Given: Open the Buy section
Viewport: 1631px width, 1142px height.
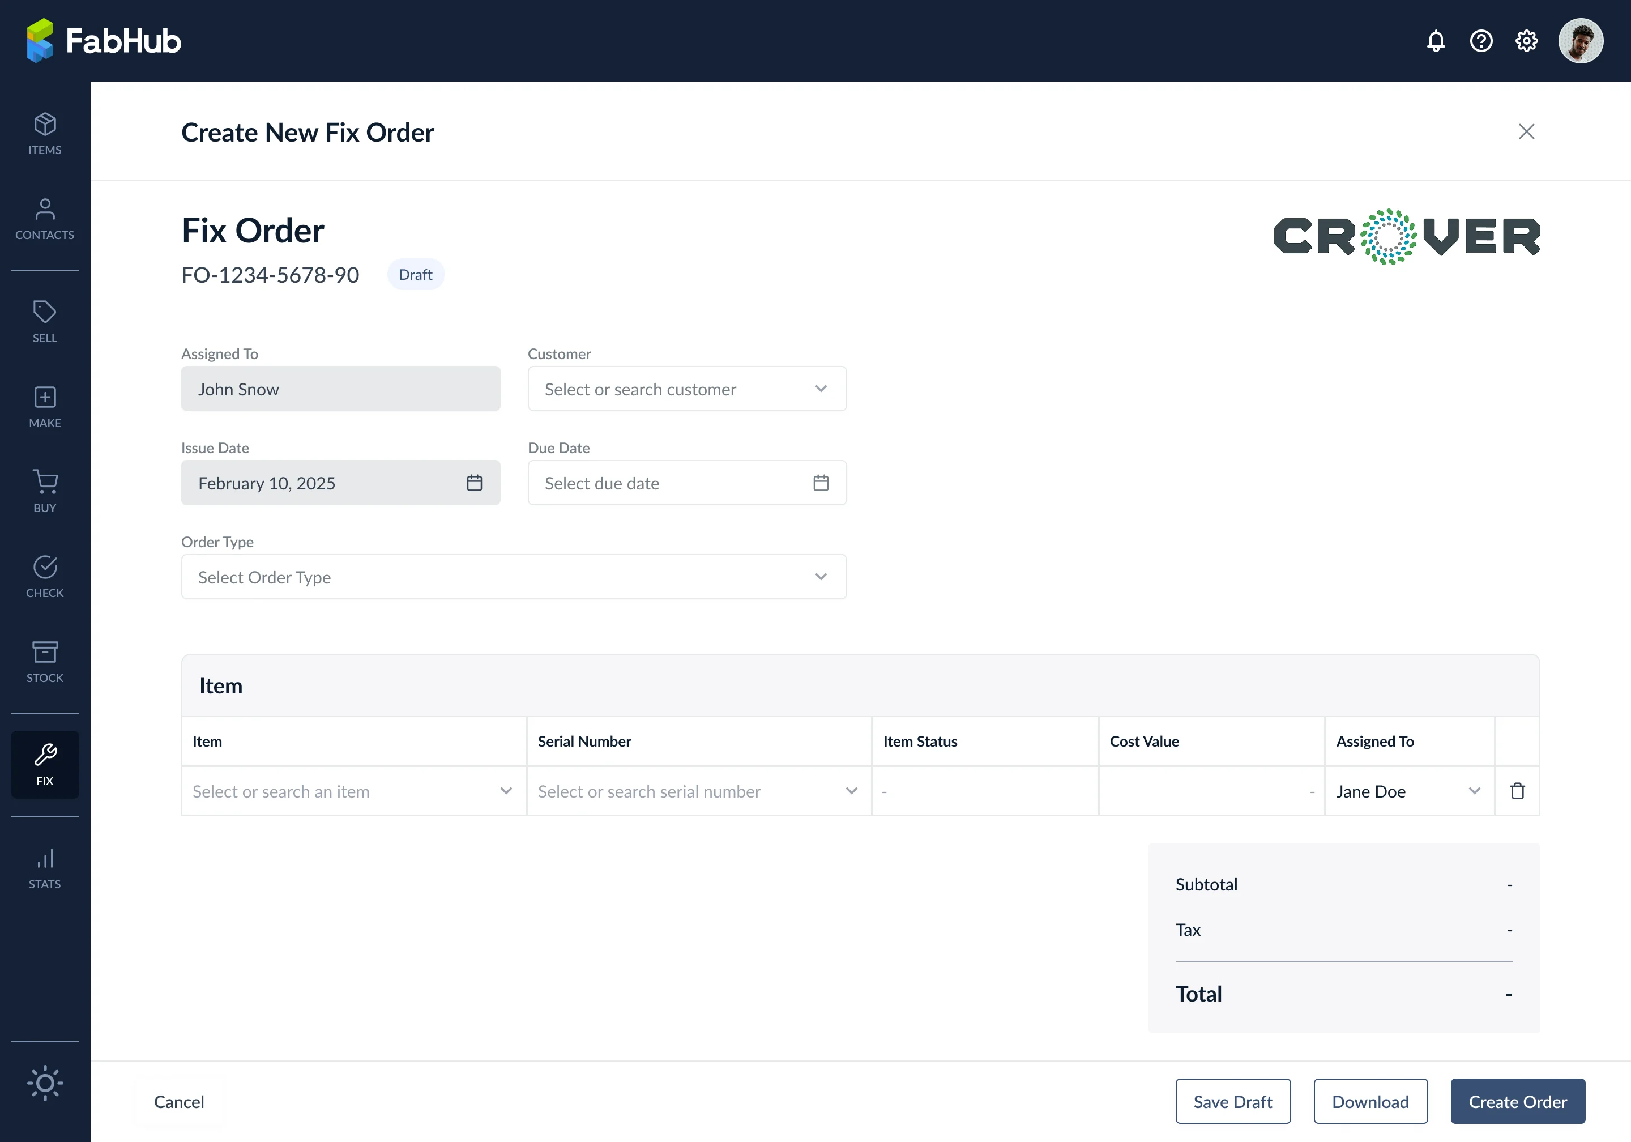Looking at the screenshot, I should pos(45,492).
